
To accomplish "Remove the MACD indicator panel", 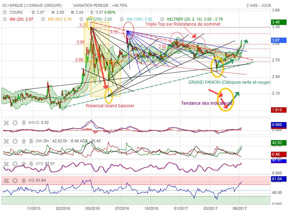I will (6, 123).
